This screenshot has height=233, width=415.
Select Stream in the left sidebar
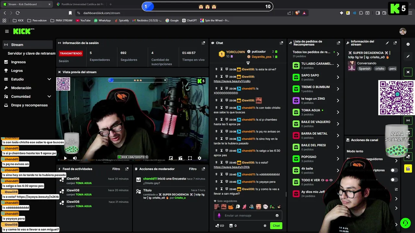27,45
